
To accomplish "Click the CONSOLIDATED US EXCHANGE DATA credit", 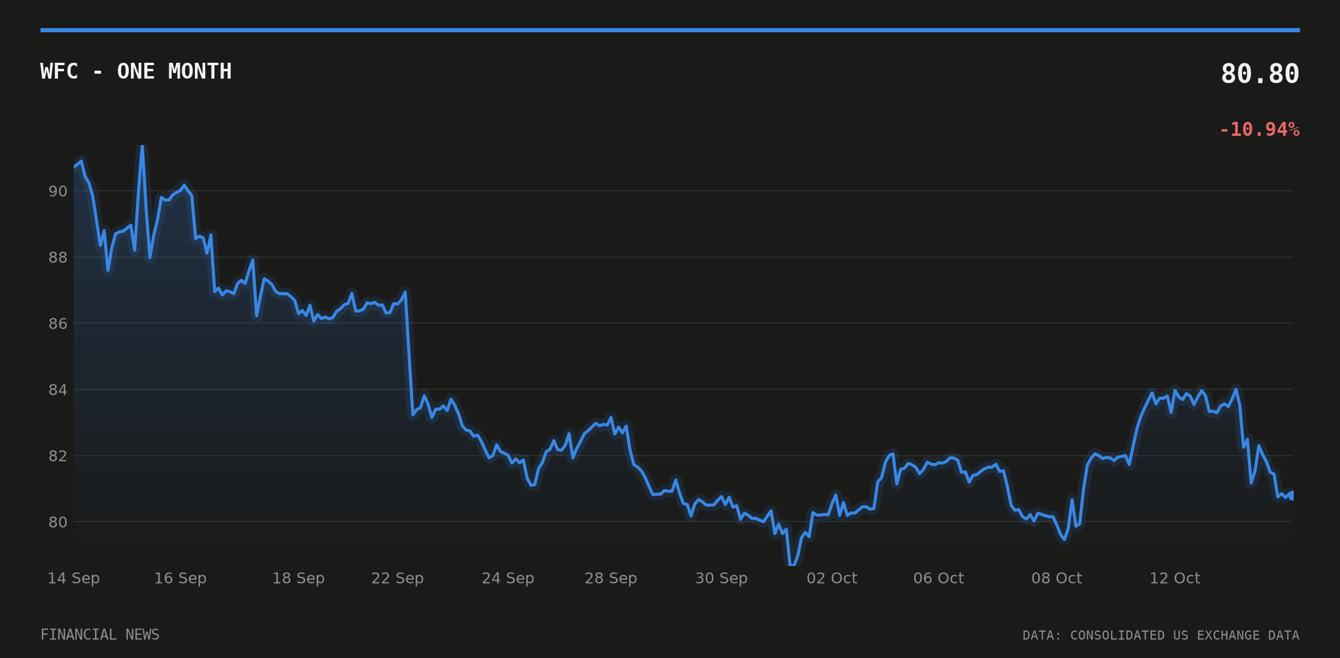I will 1185,635.
